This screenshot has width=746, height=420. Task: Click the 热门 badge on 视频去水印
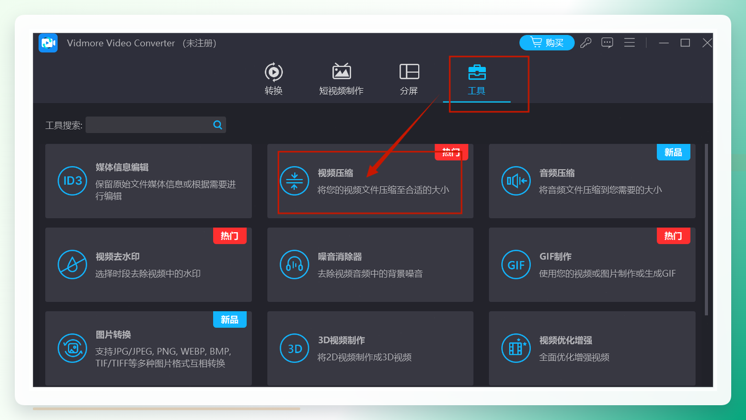point(229,236)
